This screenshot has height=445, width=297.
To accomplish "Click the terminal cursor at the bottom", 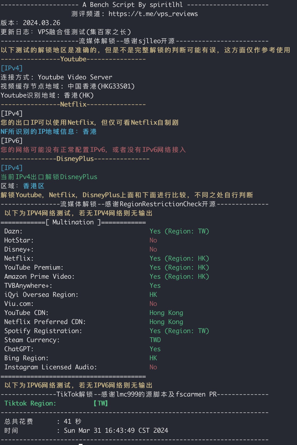I will (81, 444).
